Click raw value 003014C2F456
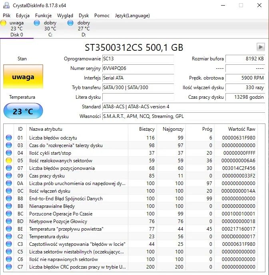Viewport: 269px width, 275px height. pyautogui.click(x=239, y=168)
